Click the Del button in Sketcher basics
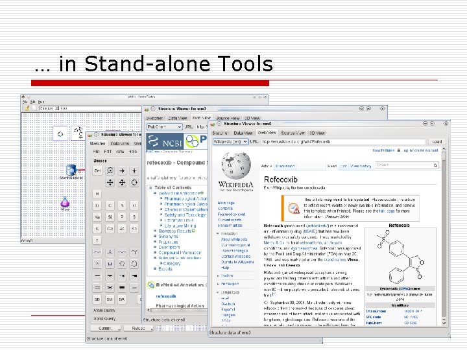This screenshot has width=467, height=350. [97, 171]
